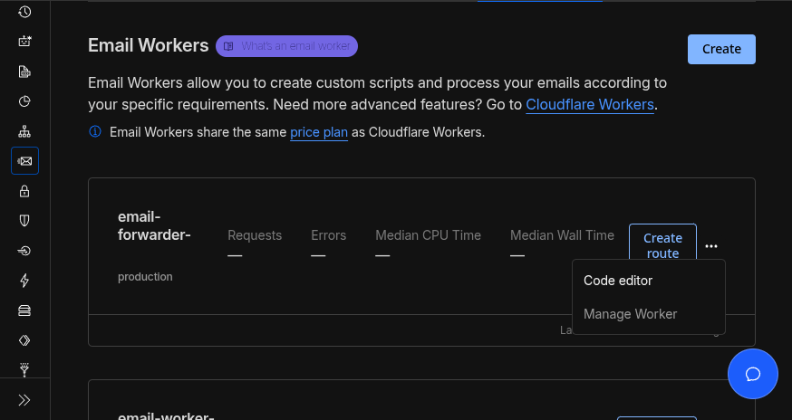Expand the sidebar with double chevrons
The height and width of the screenshot is (420, 792).
coord(24,399)
